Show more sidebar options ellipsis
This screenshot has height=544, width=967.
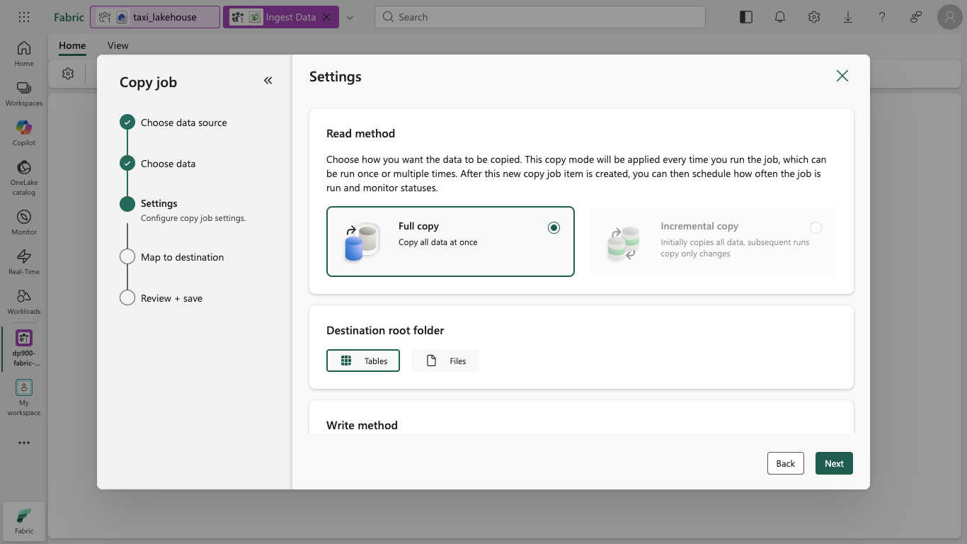coord(24,443)
